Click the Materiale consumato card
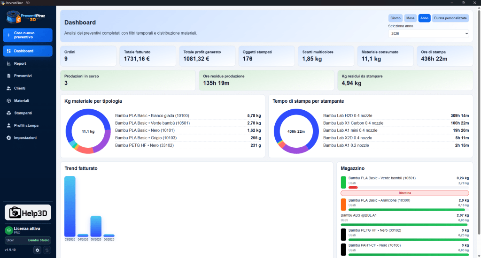Screen dimensions: 481x258 [x=385, y=56]
